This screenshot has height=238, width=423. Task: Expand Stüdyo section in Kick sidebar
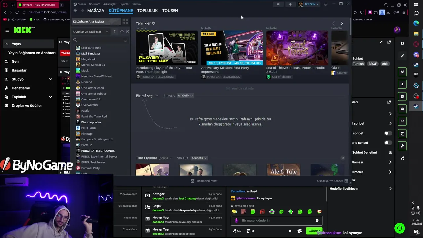50,79
